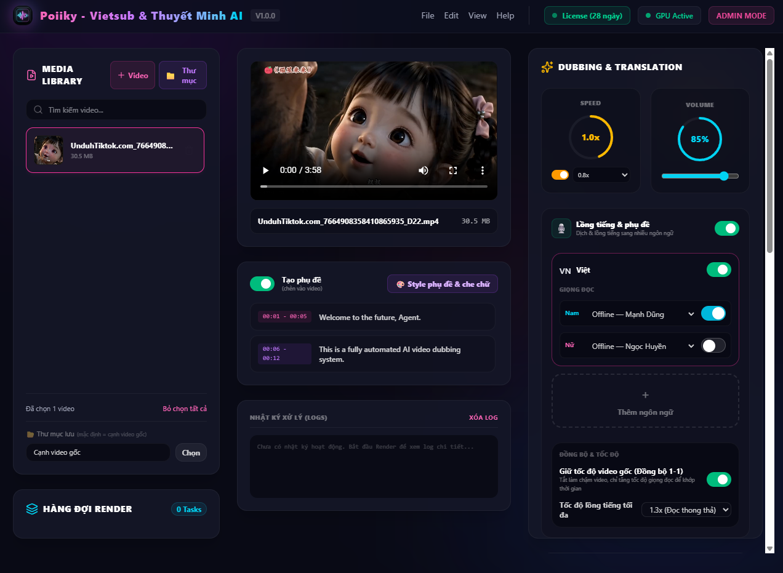
Task: Click the logs text area
Action: click(x=374, y=467)
